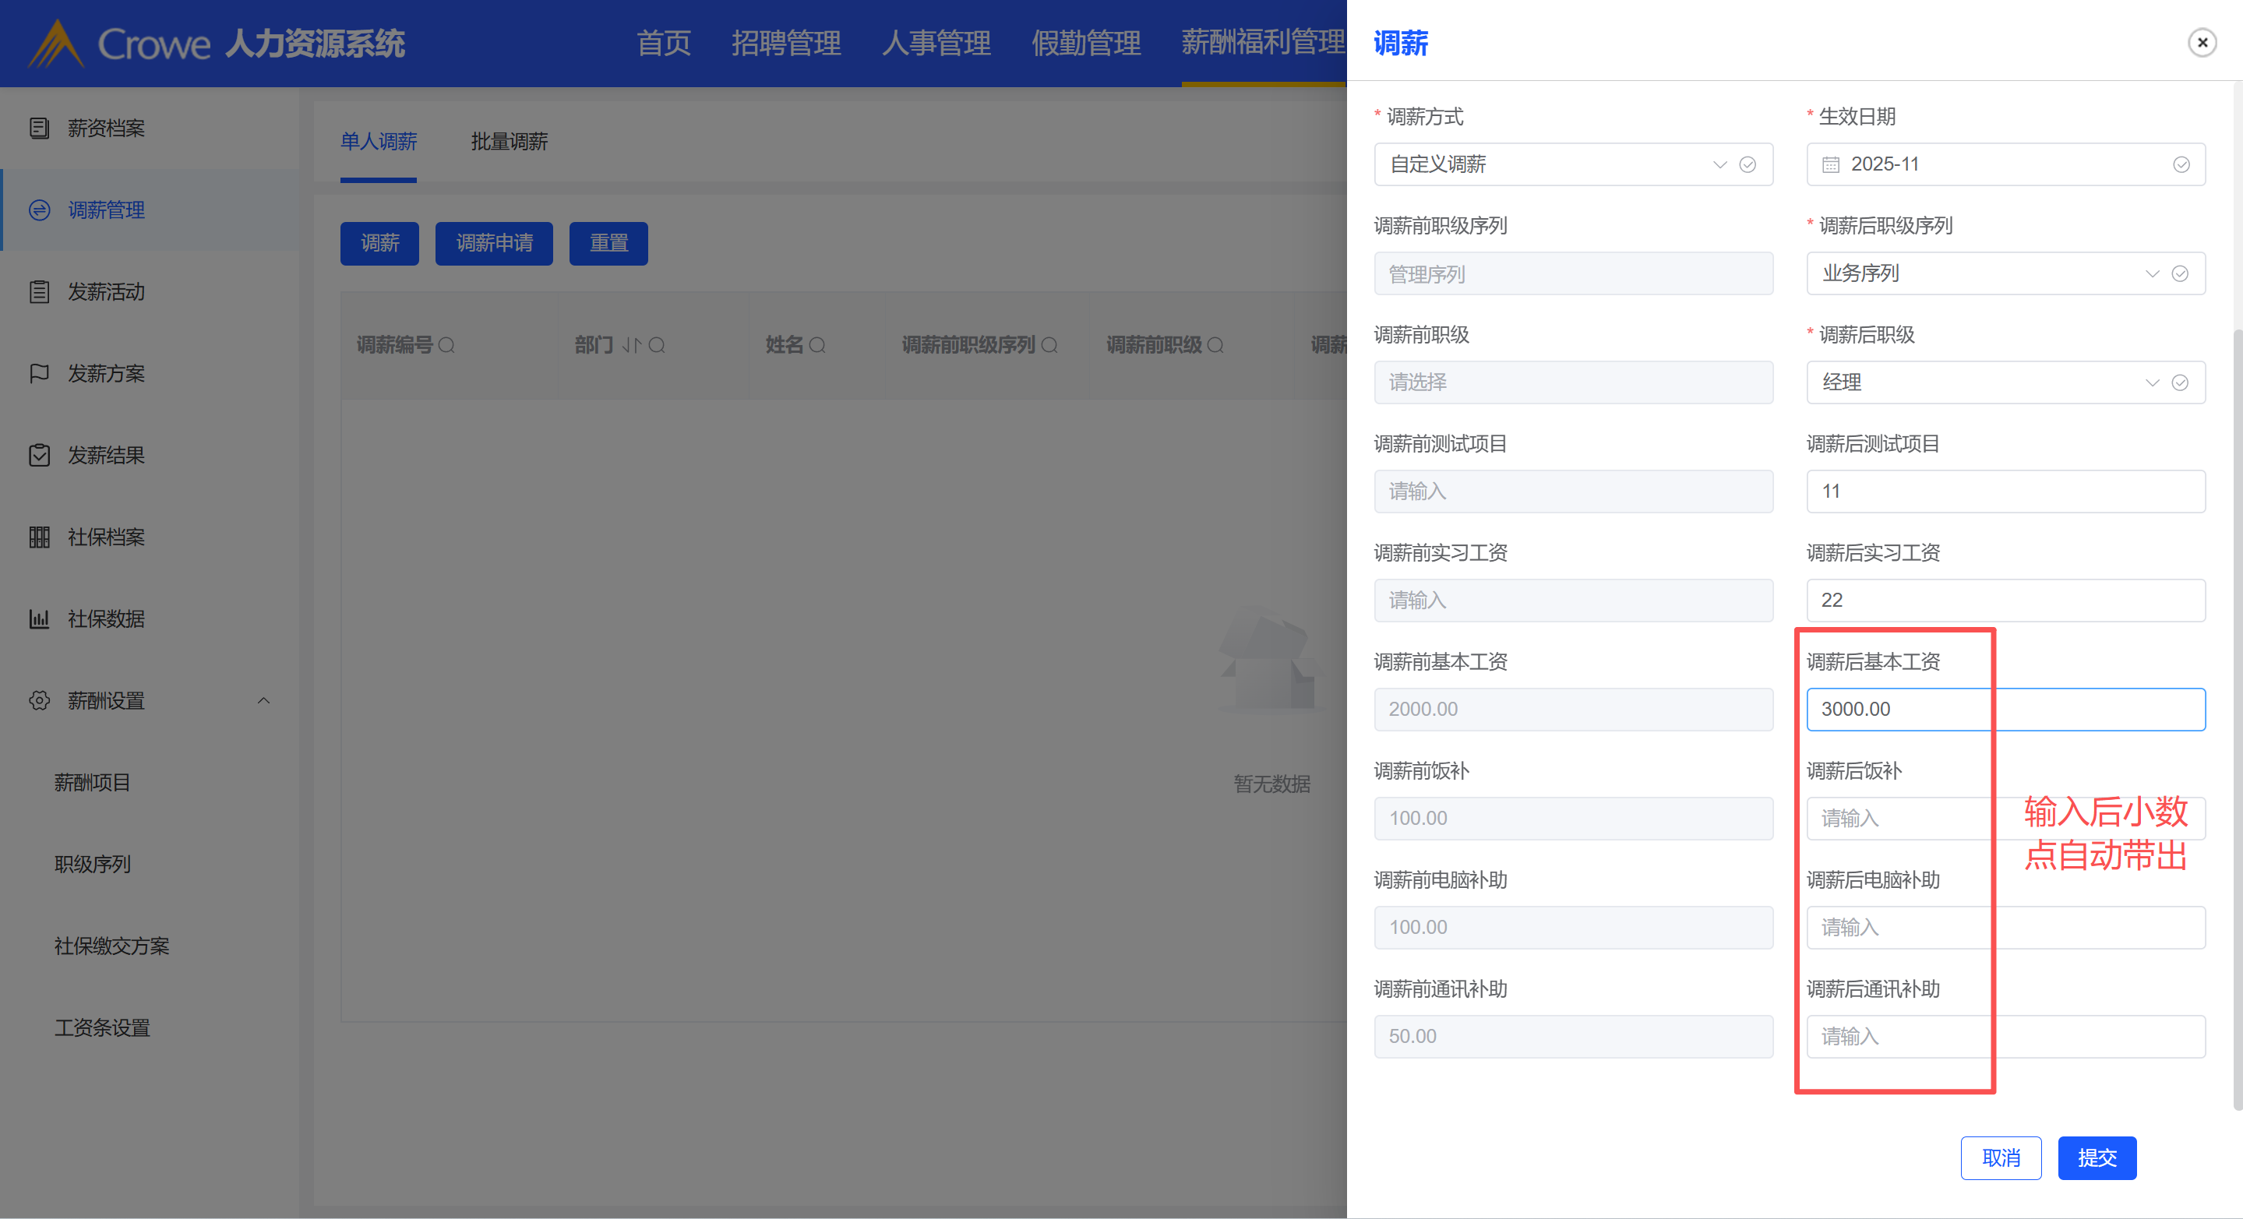This screenshot has width=2243, height=1219.
Task: Click the 社保数据 chart icon
Action: click(x=39, y=619)
